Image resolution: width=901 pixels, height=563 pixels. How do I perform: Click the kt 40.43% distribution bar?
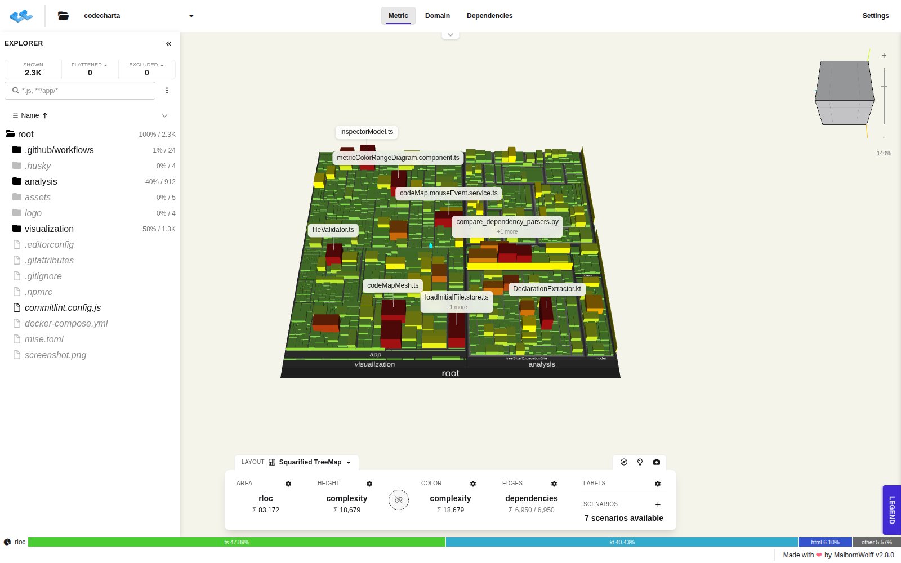(622, 542)
